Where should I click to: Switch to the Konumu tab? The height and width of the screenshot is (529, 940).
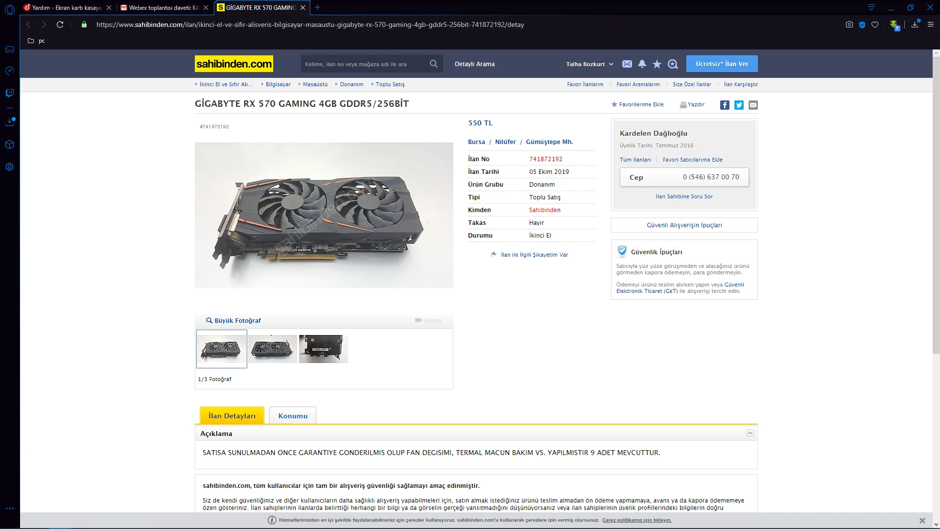[293, 416]
